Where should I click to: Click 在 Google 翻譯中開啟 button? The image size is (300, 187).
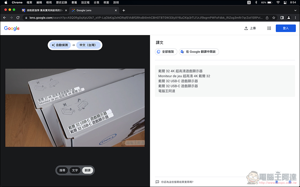tap(199, 52)
